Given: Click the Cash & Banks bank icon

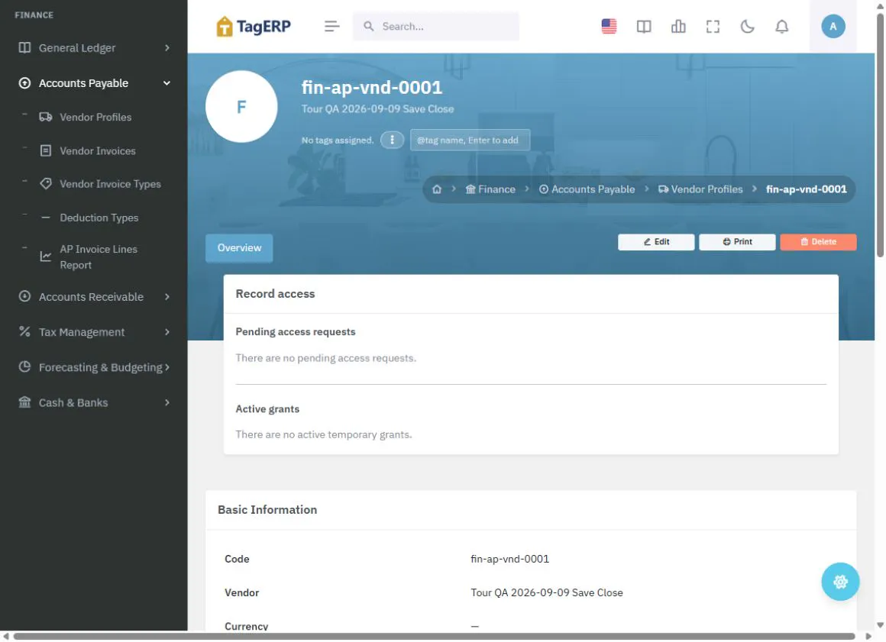Looking at the screenshot, I should [24, 402].
